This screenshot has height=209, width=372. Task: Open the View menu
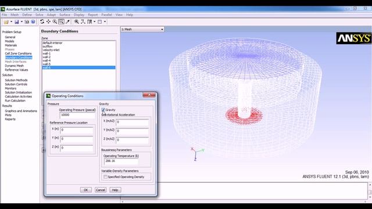119,15
